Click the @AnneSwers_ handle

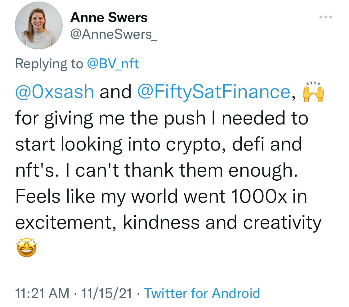(x=114, y=35)
